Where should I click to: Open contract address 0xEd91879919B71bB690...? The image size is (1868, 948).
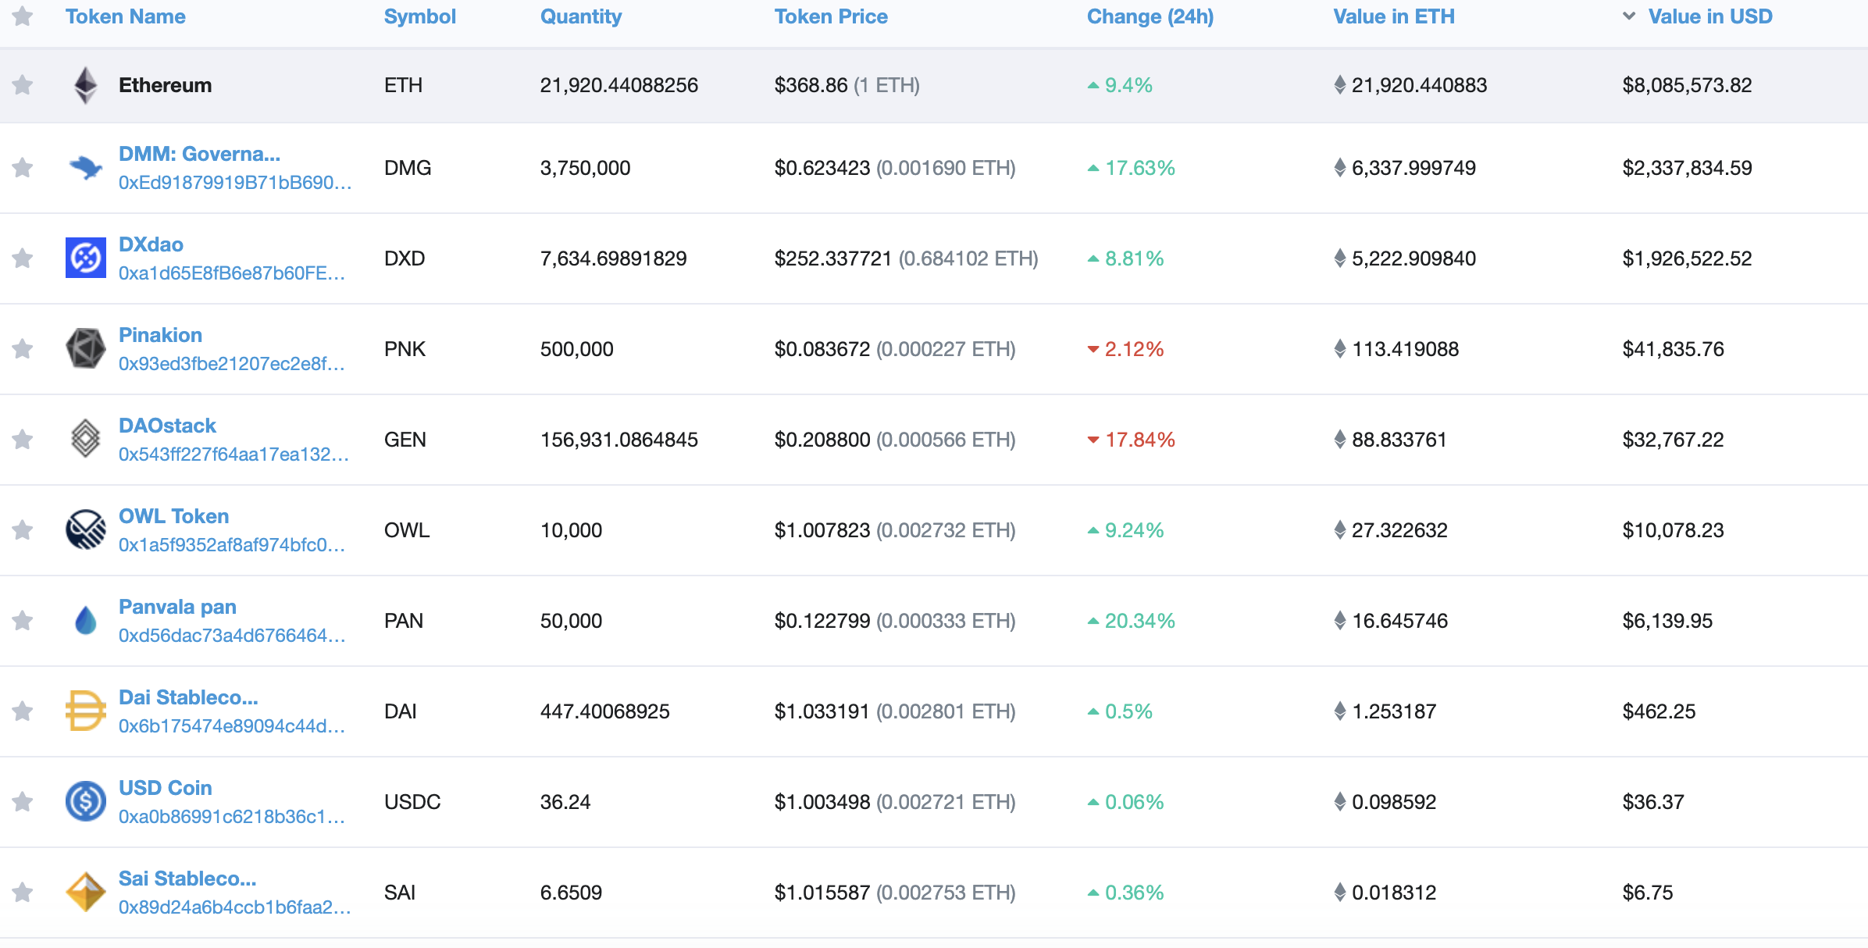[x=235, y=183]
